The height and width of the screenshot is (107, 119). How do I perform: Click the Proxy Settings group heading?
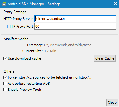pos(15,12)
